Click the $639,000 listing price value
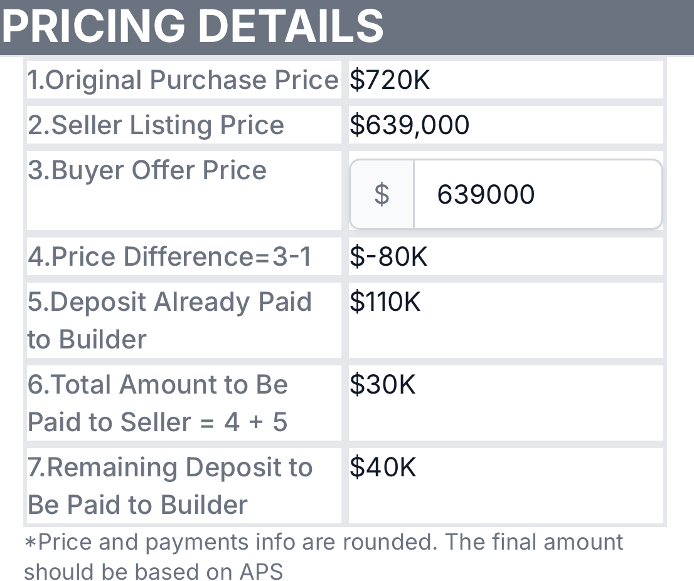Image resolution: width=694 pixels, height=581 pixels. pos(409,125)
